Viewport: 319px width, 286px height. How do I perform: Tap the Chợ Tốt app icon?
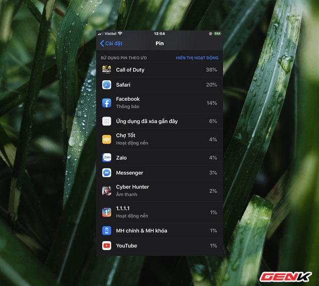pyautogui.click(x=106, y=139)
